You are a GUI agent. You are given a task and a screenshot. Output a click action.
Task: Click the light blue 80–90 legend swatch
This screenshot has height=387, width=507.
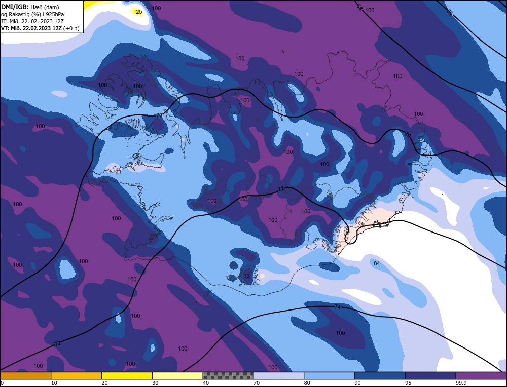[x=329, y=376]
